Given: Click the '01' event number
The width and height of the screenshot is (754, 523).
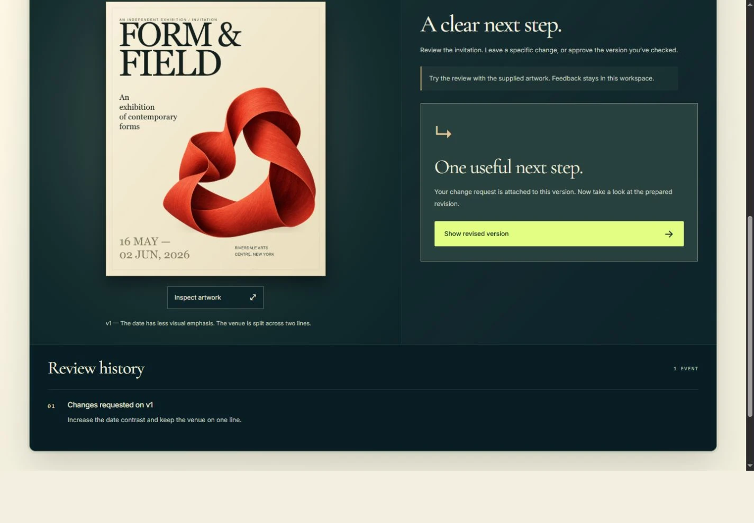Looking at the screenshot, I should [x=51, y=406].
